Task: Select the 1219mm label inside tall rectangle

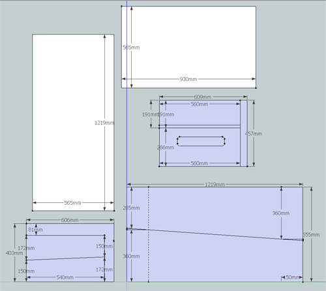Action: tap(104, 123)
